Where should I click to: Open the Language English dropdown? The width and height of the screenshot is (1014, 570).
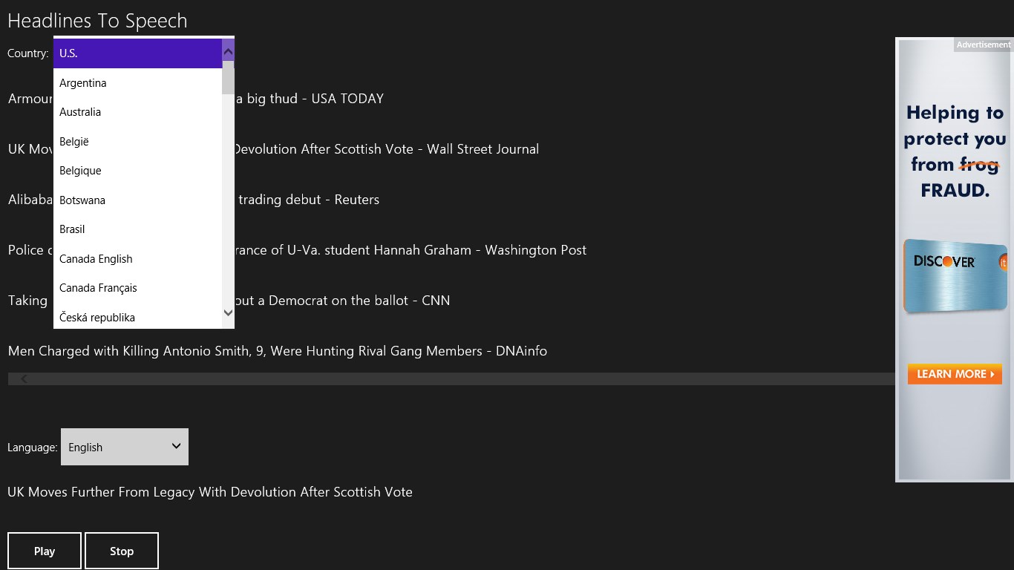coord(124,447)
